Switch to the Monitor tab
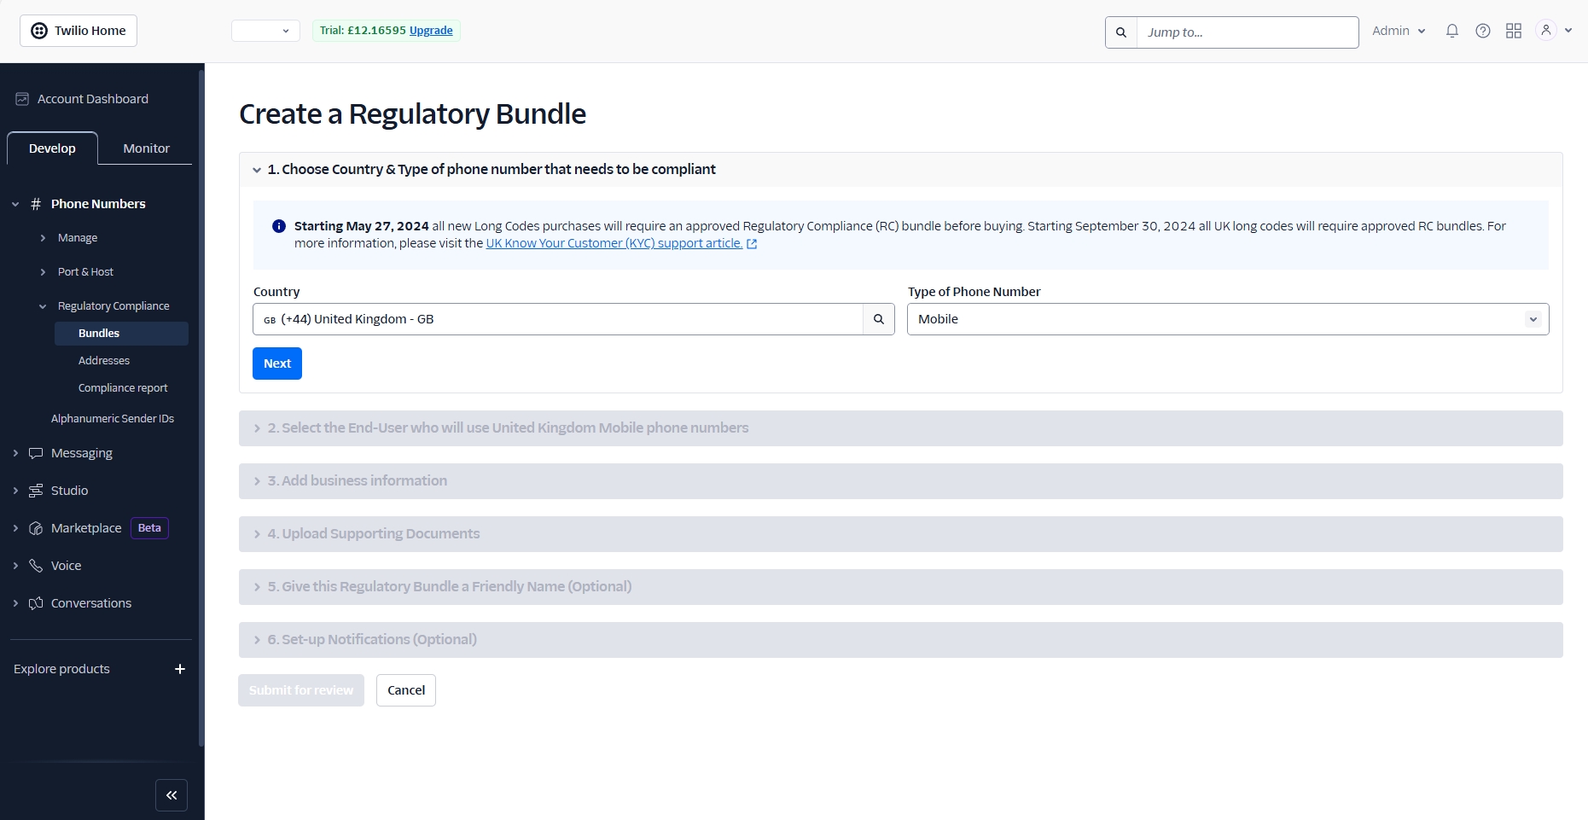This screenshot has height=820, width=1588. (146, 148)
